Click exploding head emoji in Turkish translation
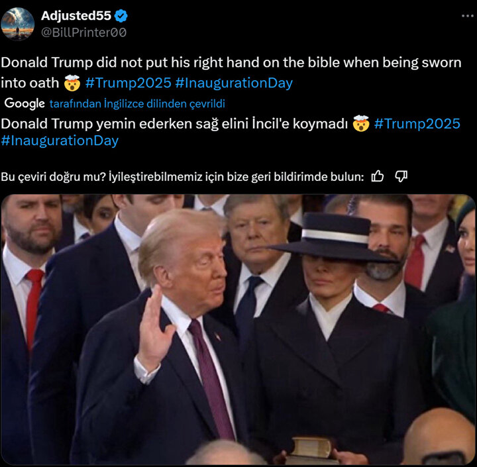Viewport: 477px width, 467px height. (x=361, y=123)
